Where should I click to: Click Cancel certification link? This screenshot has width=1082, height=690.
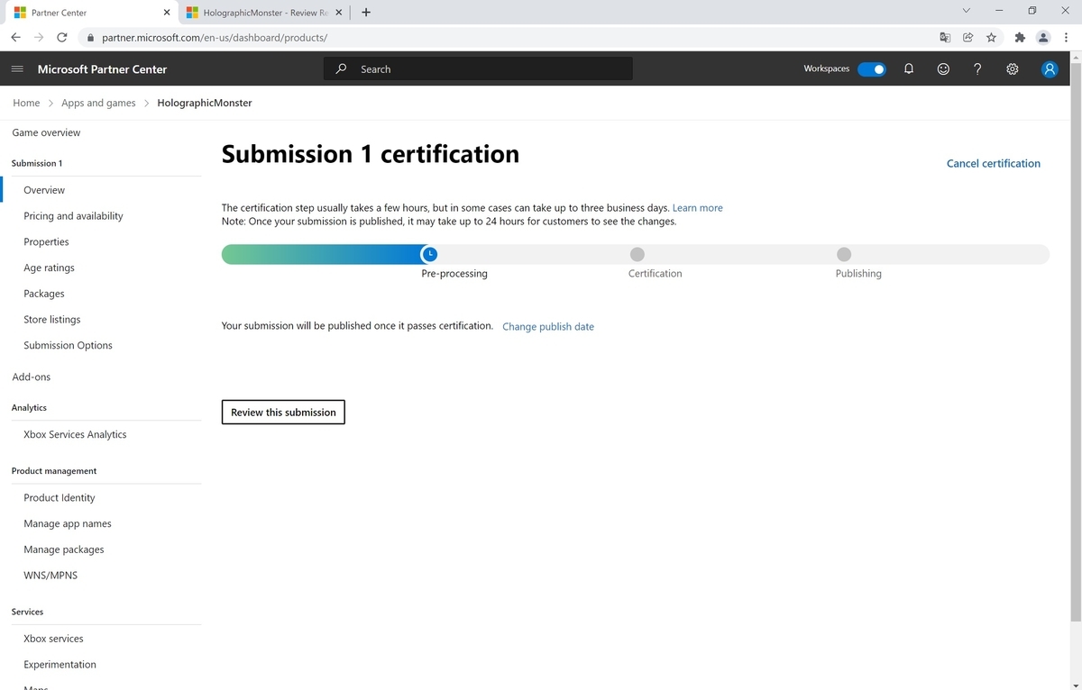click(994, 163)
